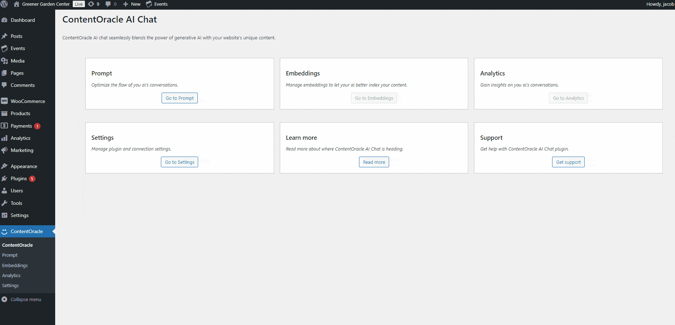The image size is (675, 325).
Task: Open Howdy, jacob account menu
Action: (x=660, y=4)
